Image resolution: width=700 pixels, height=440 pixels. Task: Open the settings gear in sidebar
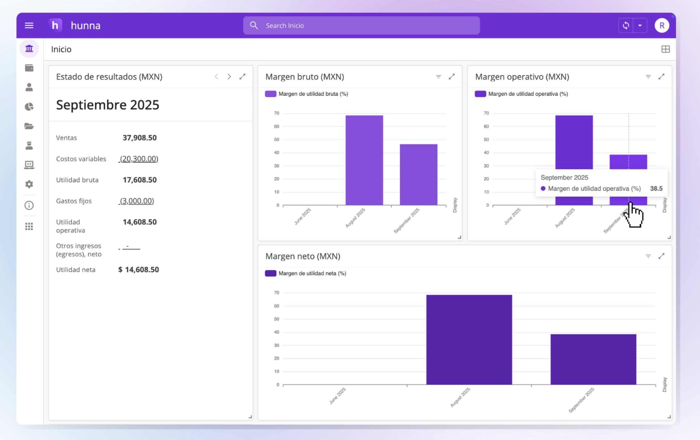pos(29,184)
